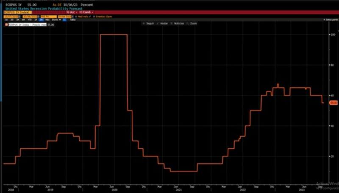Viewport: 339px width, 193px height.
Task: Click the orange 55.00 last-value tag
Action: click(x=333, y=103)
